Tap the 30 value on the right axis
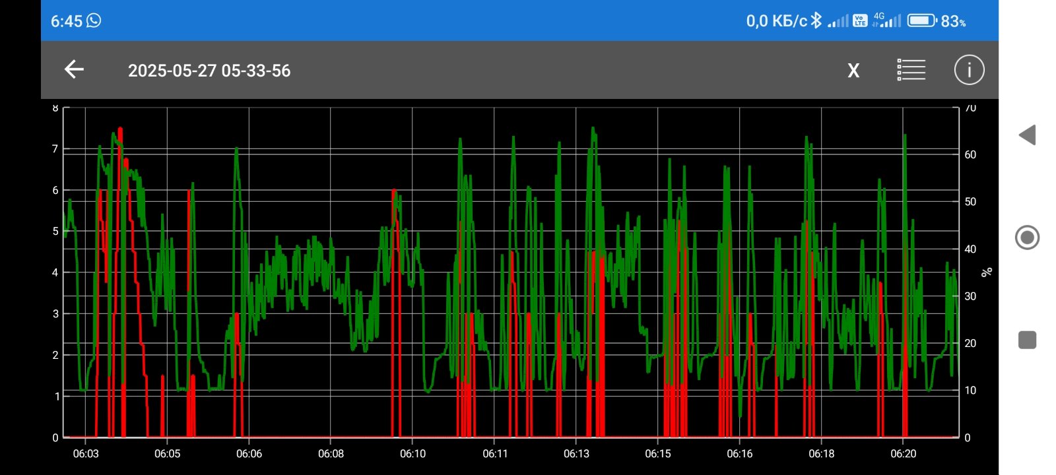 (x=970, y=296)
